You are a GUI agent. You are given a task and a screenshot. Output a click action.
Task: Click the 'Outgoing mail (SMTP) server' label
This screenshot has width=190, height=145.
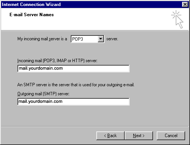point(43,94)
